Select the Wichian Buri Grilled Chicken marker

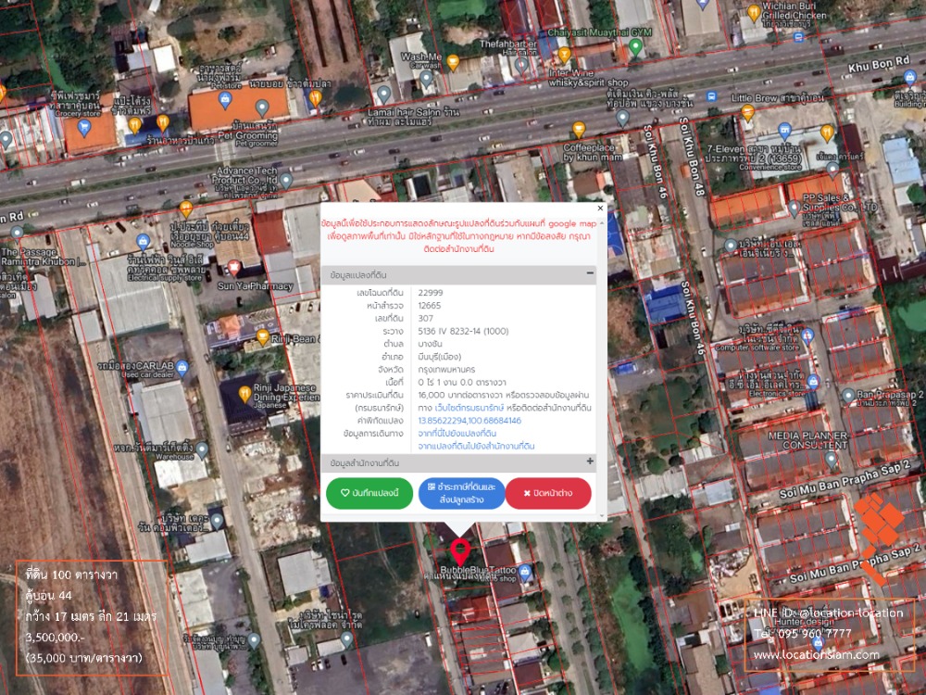(x=754, y=12)
